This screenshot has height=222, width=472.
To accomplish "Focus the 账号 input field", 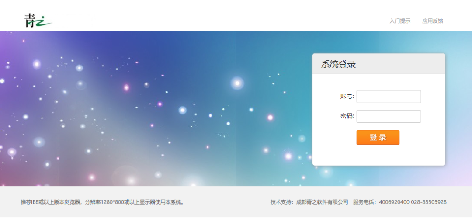I will point(389,97).
